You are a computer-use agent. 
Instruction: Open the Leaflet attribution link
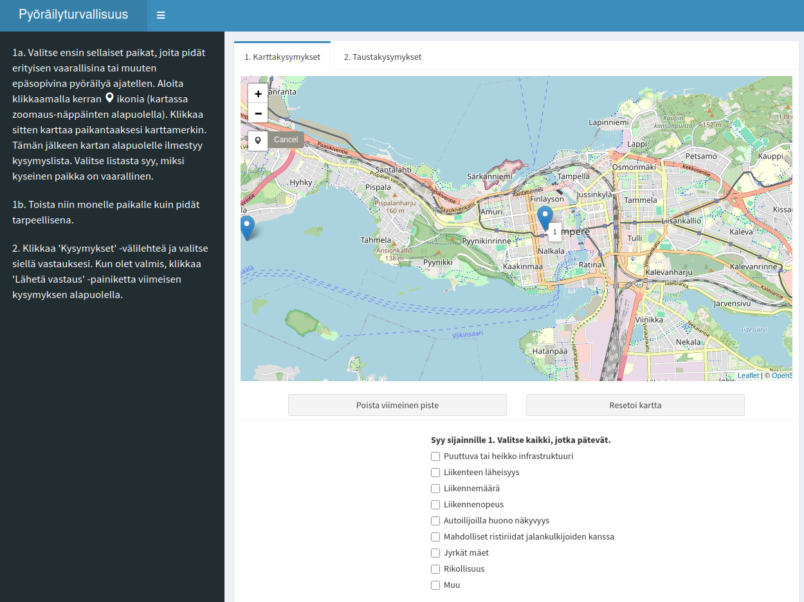(x=748, y=375)
